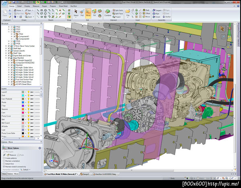Select the Tangent assembly constraint

coord(157,10)
